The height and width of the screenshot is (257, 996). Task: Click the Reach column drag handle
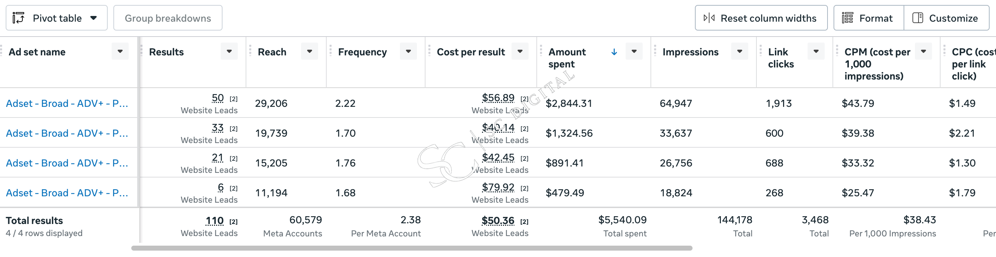(250, 50)
